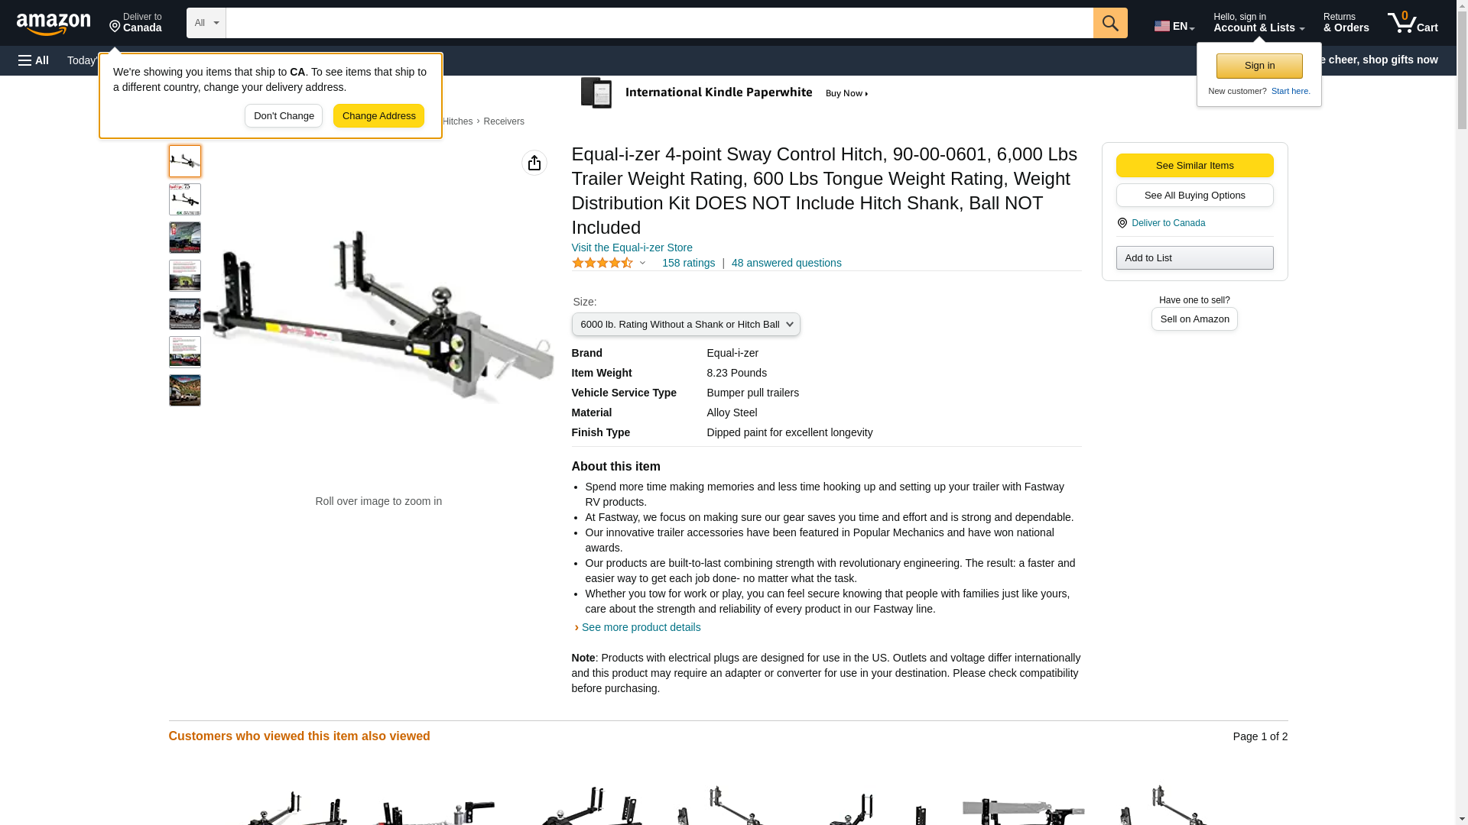Visit the Equal-i-zer Store link

[632, 247]
